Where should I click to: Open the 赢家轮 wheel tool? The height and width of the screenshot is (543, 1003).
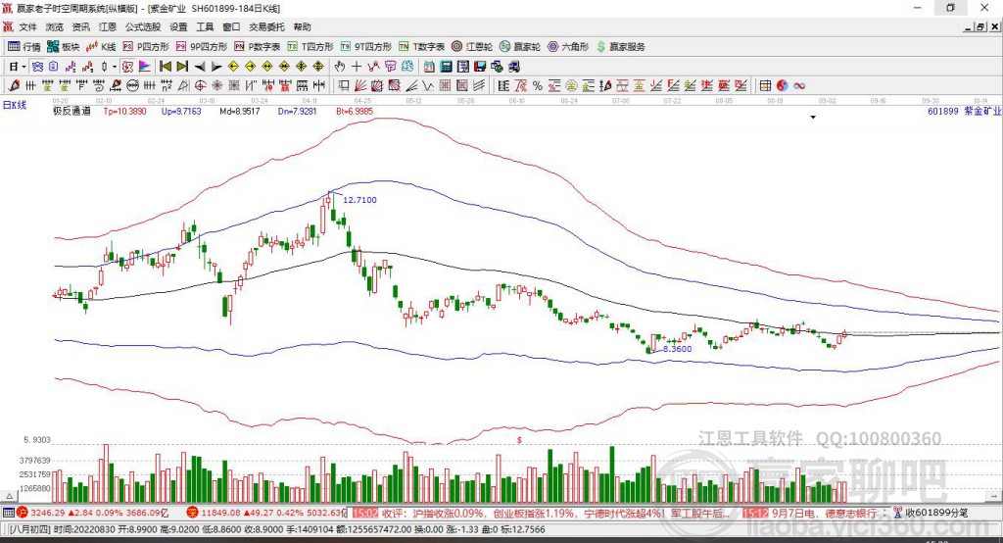[x=520, y=47]
